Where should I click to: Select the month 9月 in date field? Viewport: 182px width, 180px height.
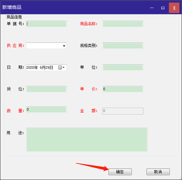pyautogui.click(x=43, y=67)
